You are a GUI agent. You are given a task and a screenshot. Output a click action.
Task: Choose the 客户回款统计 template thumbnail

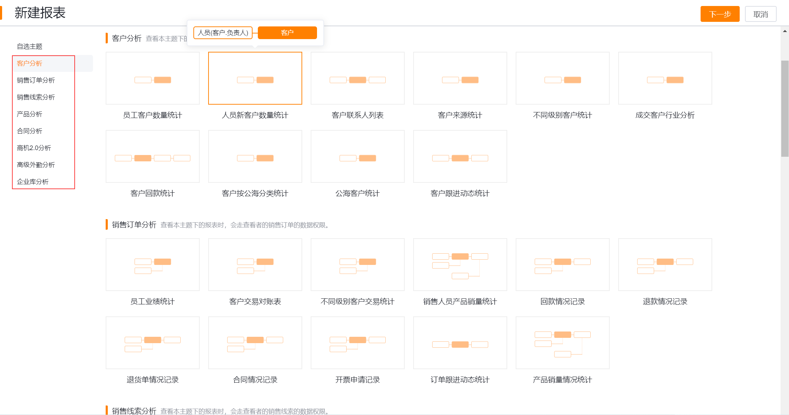tap(153, 156)
